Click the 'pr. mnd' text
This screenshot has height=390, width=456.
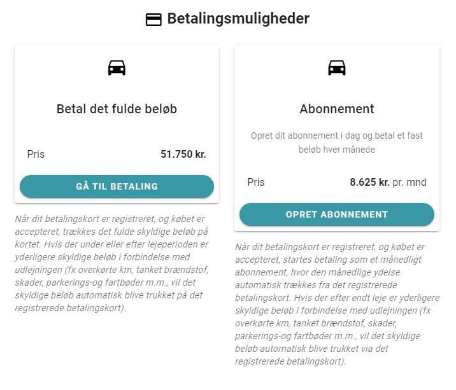[410, 182]
